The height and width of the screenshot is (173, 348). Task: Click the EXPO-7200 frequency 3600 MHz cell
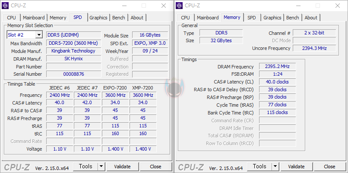pos(115,95)
